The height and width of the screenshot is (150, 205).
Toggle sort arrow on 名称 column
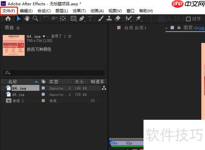(36, 82)
